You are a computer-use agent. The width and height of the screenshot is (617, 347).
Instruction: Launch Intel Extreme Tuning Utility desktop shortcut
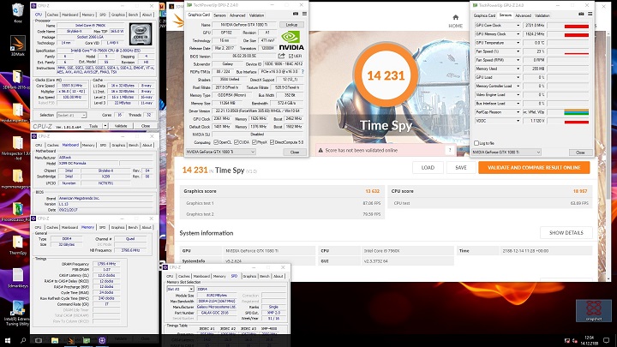(18, 313)
